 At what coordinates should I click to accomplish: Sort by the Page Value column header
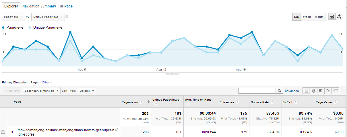[324, 102]
